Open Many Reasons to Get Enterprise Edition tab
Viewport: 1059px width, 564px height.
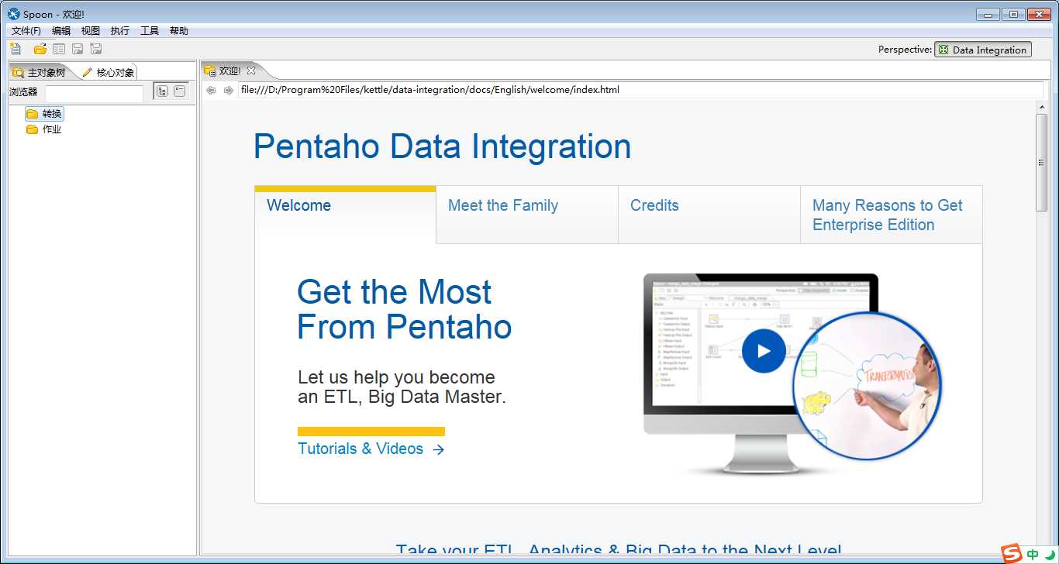coord(892,215)
